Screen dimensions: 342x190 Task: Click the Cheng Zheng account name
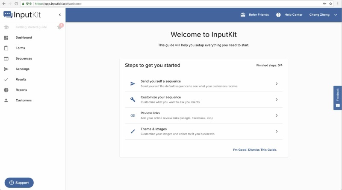click(319, 15)
